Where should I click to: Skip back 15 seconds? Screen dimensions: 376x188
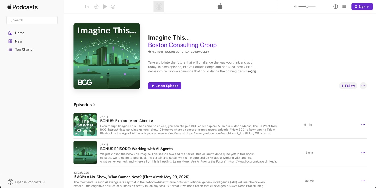97,6
